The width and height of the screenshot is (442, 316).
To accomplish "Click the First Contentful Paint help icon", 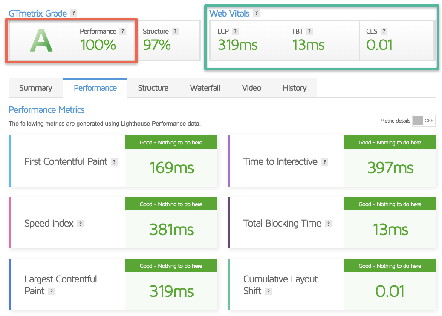I will pyautogui.click(x=114, y=162).
